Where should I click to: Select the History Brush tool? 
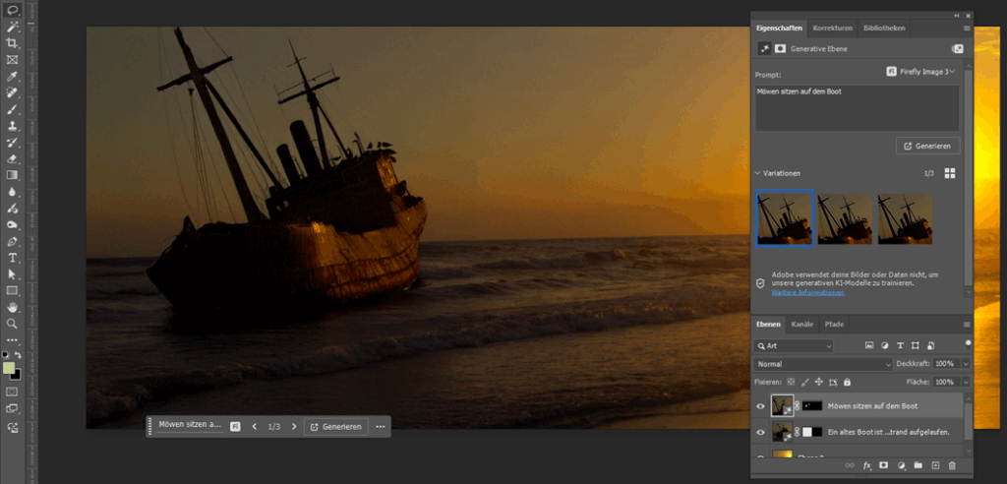point(12,142)
